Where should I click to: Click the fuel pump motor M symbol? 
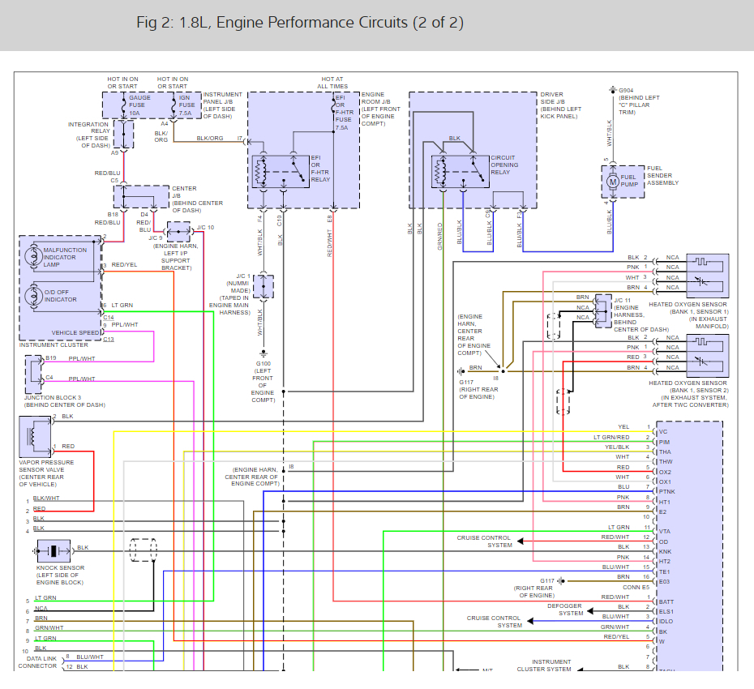612,182
